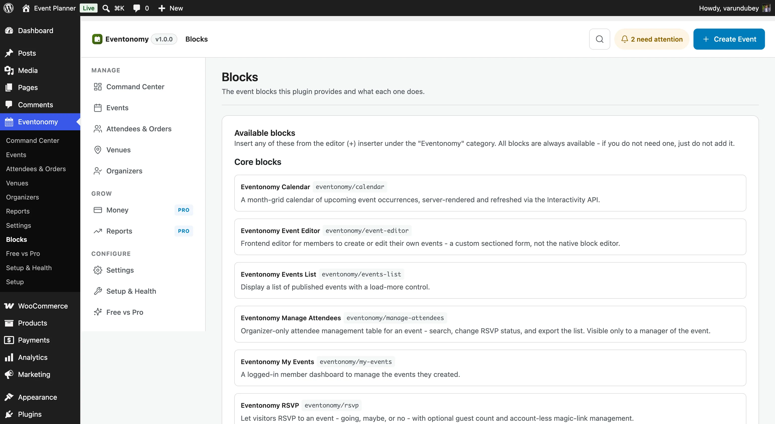The height and width of the screenshot is (424, 775).
Task: Click the WooCommerce logo icon
Action: click(9, 306)
